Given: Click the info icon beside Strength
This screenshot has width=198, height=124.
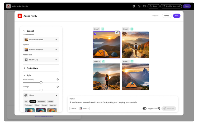Looking at the screenshot, I should (58, 87).
